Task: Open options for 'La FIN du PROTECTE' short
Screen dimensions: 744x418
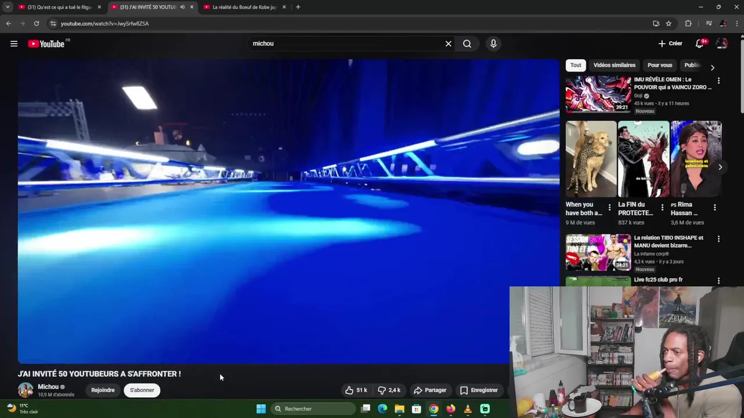Action: [x=662, y=207]
